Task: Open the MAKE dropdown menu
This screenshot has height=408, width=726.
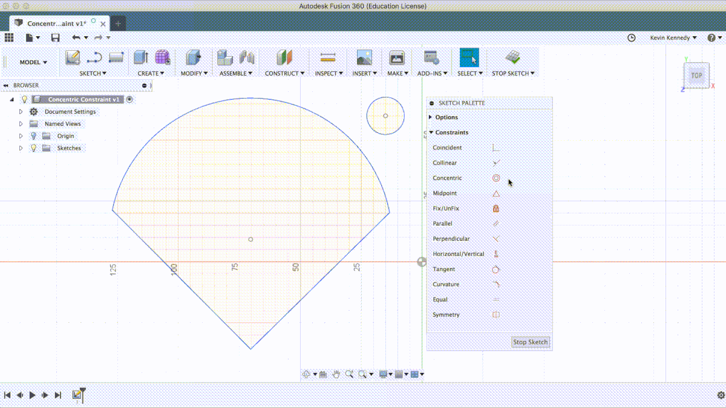Action: (x=397, y=73)
